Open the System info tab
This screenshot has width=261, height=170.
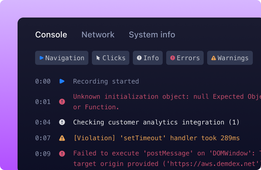click(152, 35)
